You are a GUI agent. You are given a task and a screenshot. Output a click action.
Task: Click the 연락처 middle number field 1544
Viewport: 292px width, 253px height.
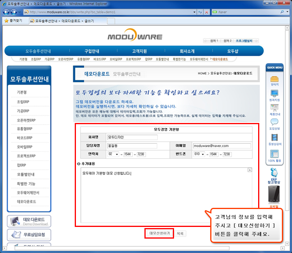128,154
